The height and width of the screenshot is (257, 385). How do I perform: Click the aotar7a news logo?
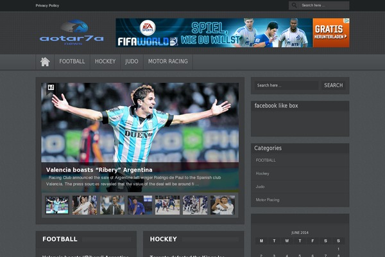click(71, 33)
